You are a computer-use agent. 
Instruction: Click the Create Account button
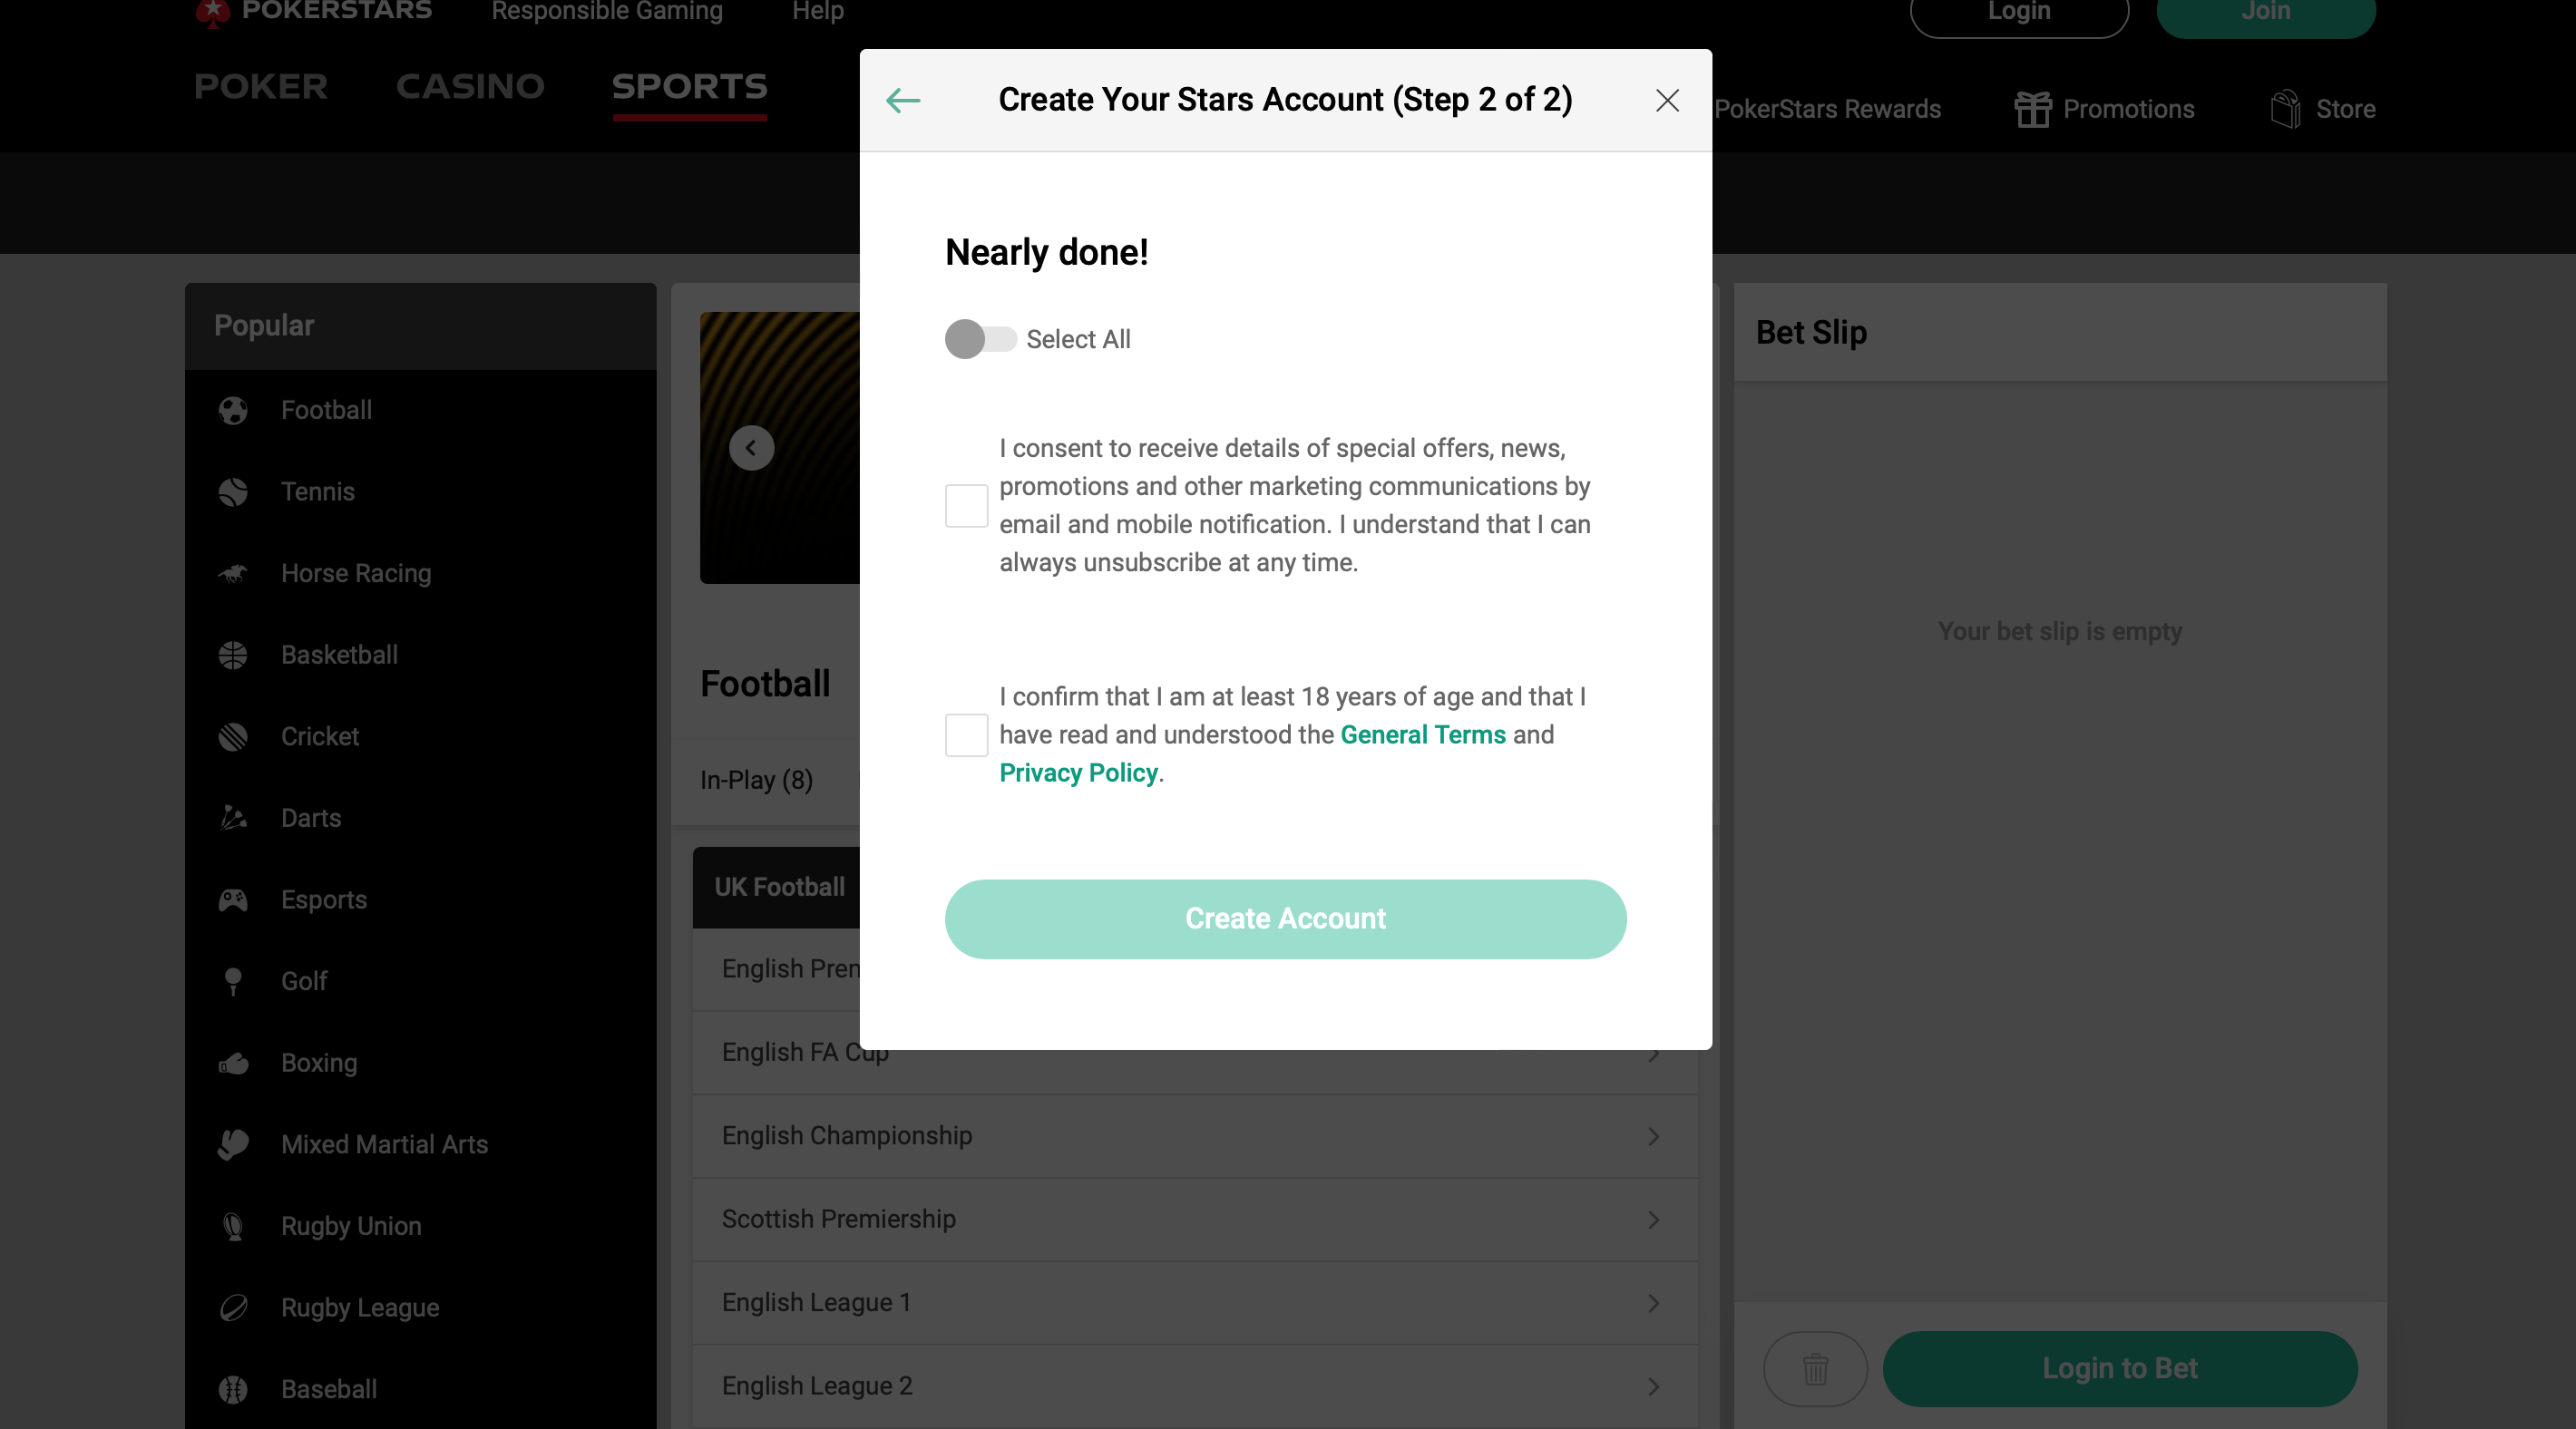(x=1284, y=919)
